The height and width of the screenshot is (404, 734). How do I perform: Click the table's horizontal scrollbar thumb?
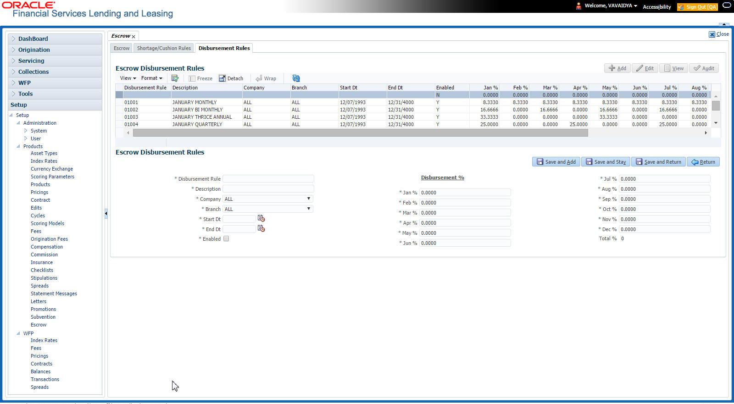[x=360, y=133]
